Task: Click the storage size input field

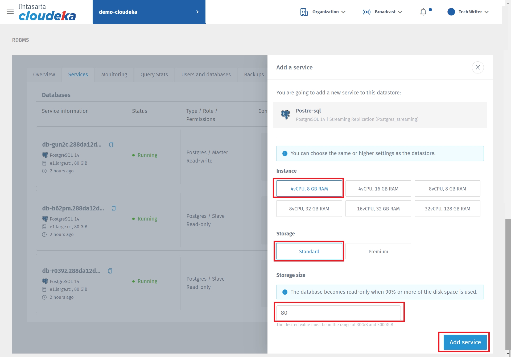Action: pyautogui.click(x=338, y=313)
